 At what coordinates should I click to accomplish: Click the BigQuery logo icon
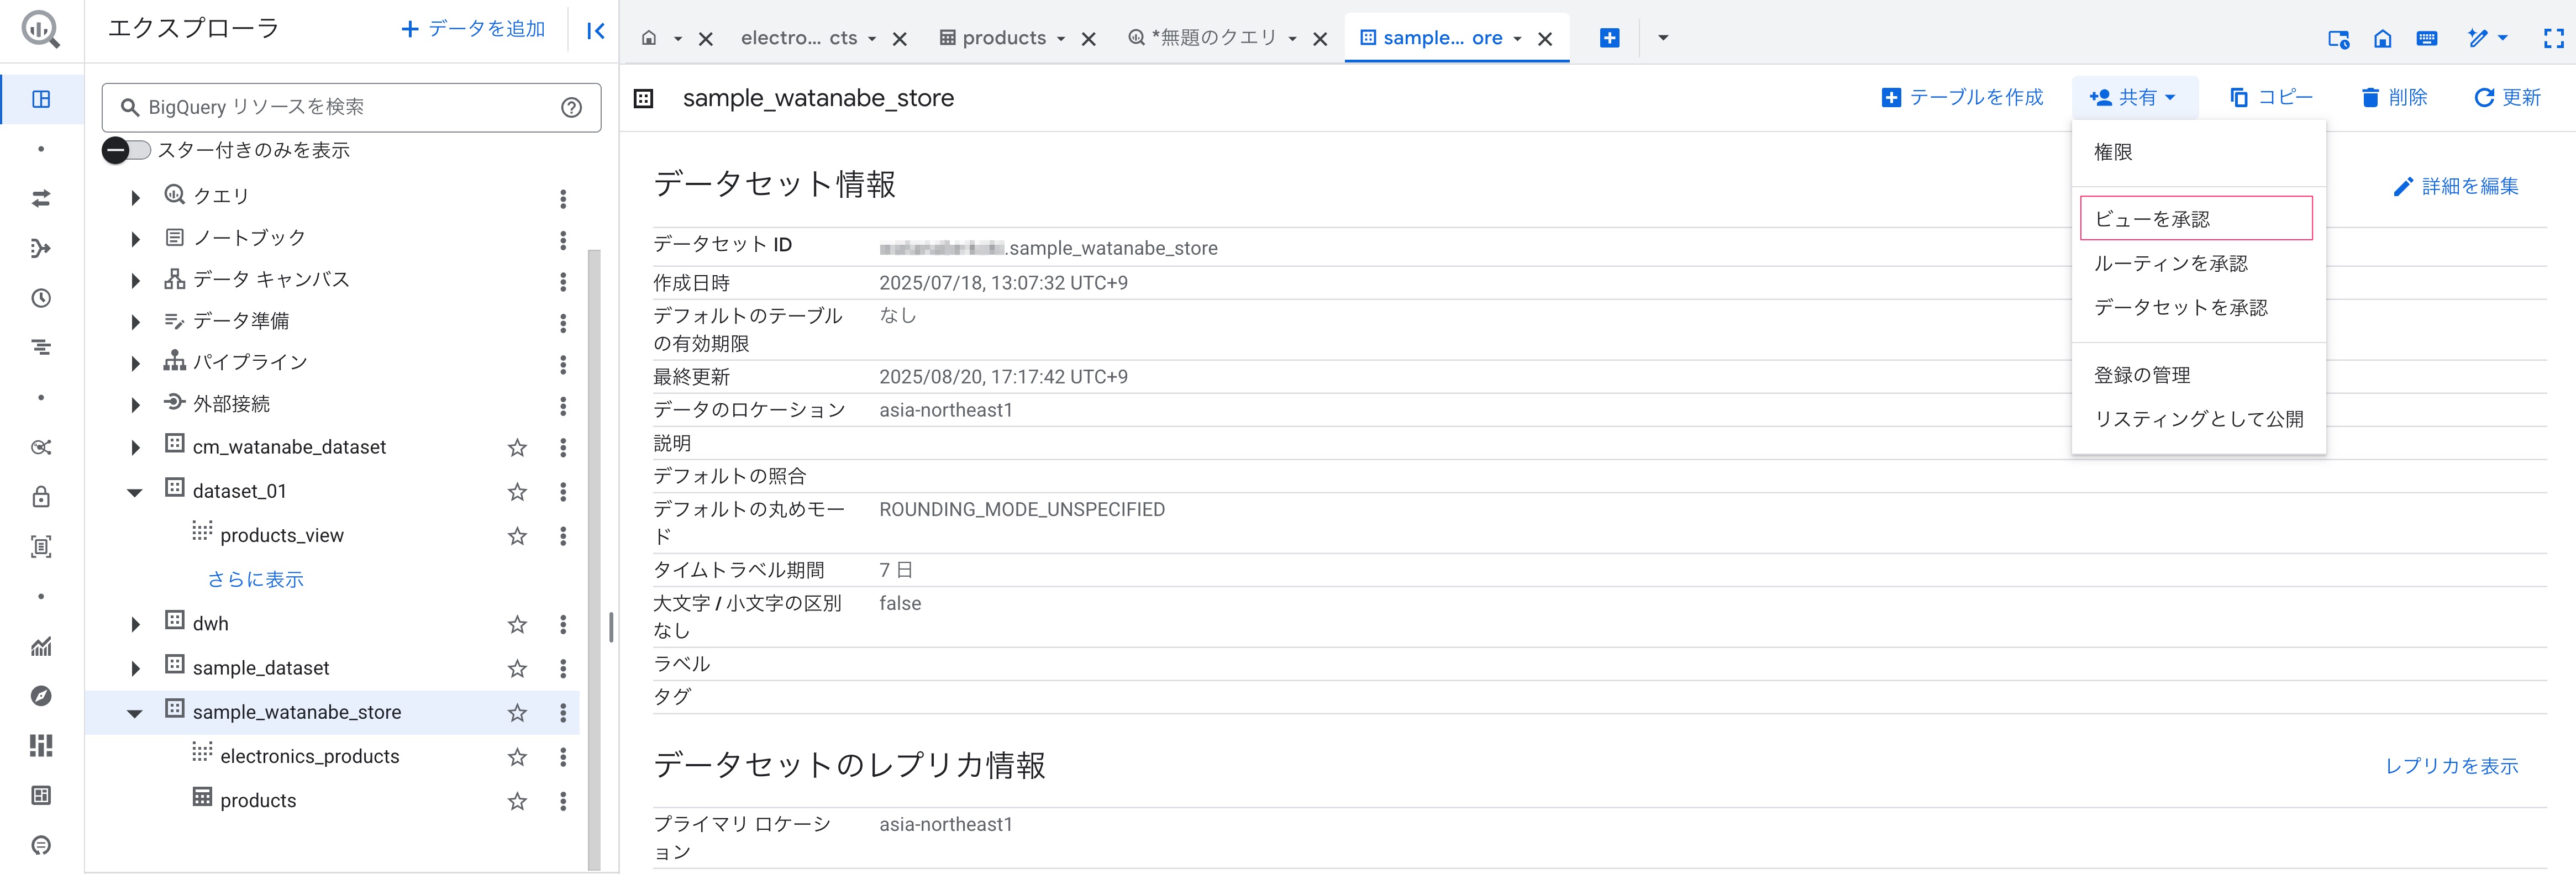[40, 29]
